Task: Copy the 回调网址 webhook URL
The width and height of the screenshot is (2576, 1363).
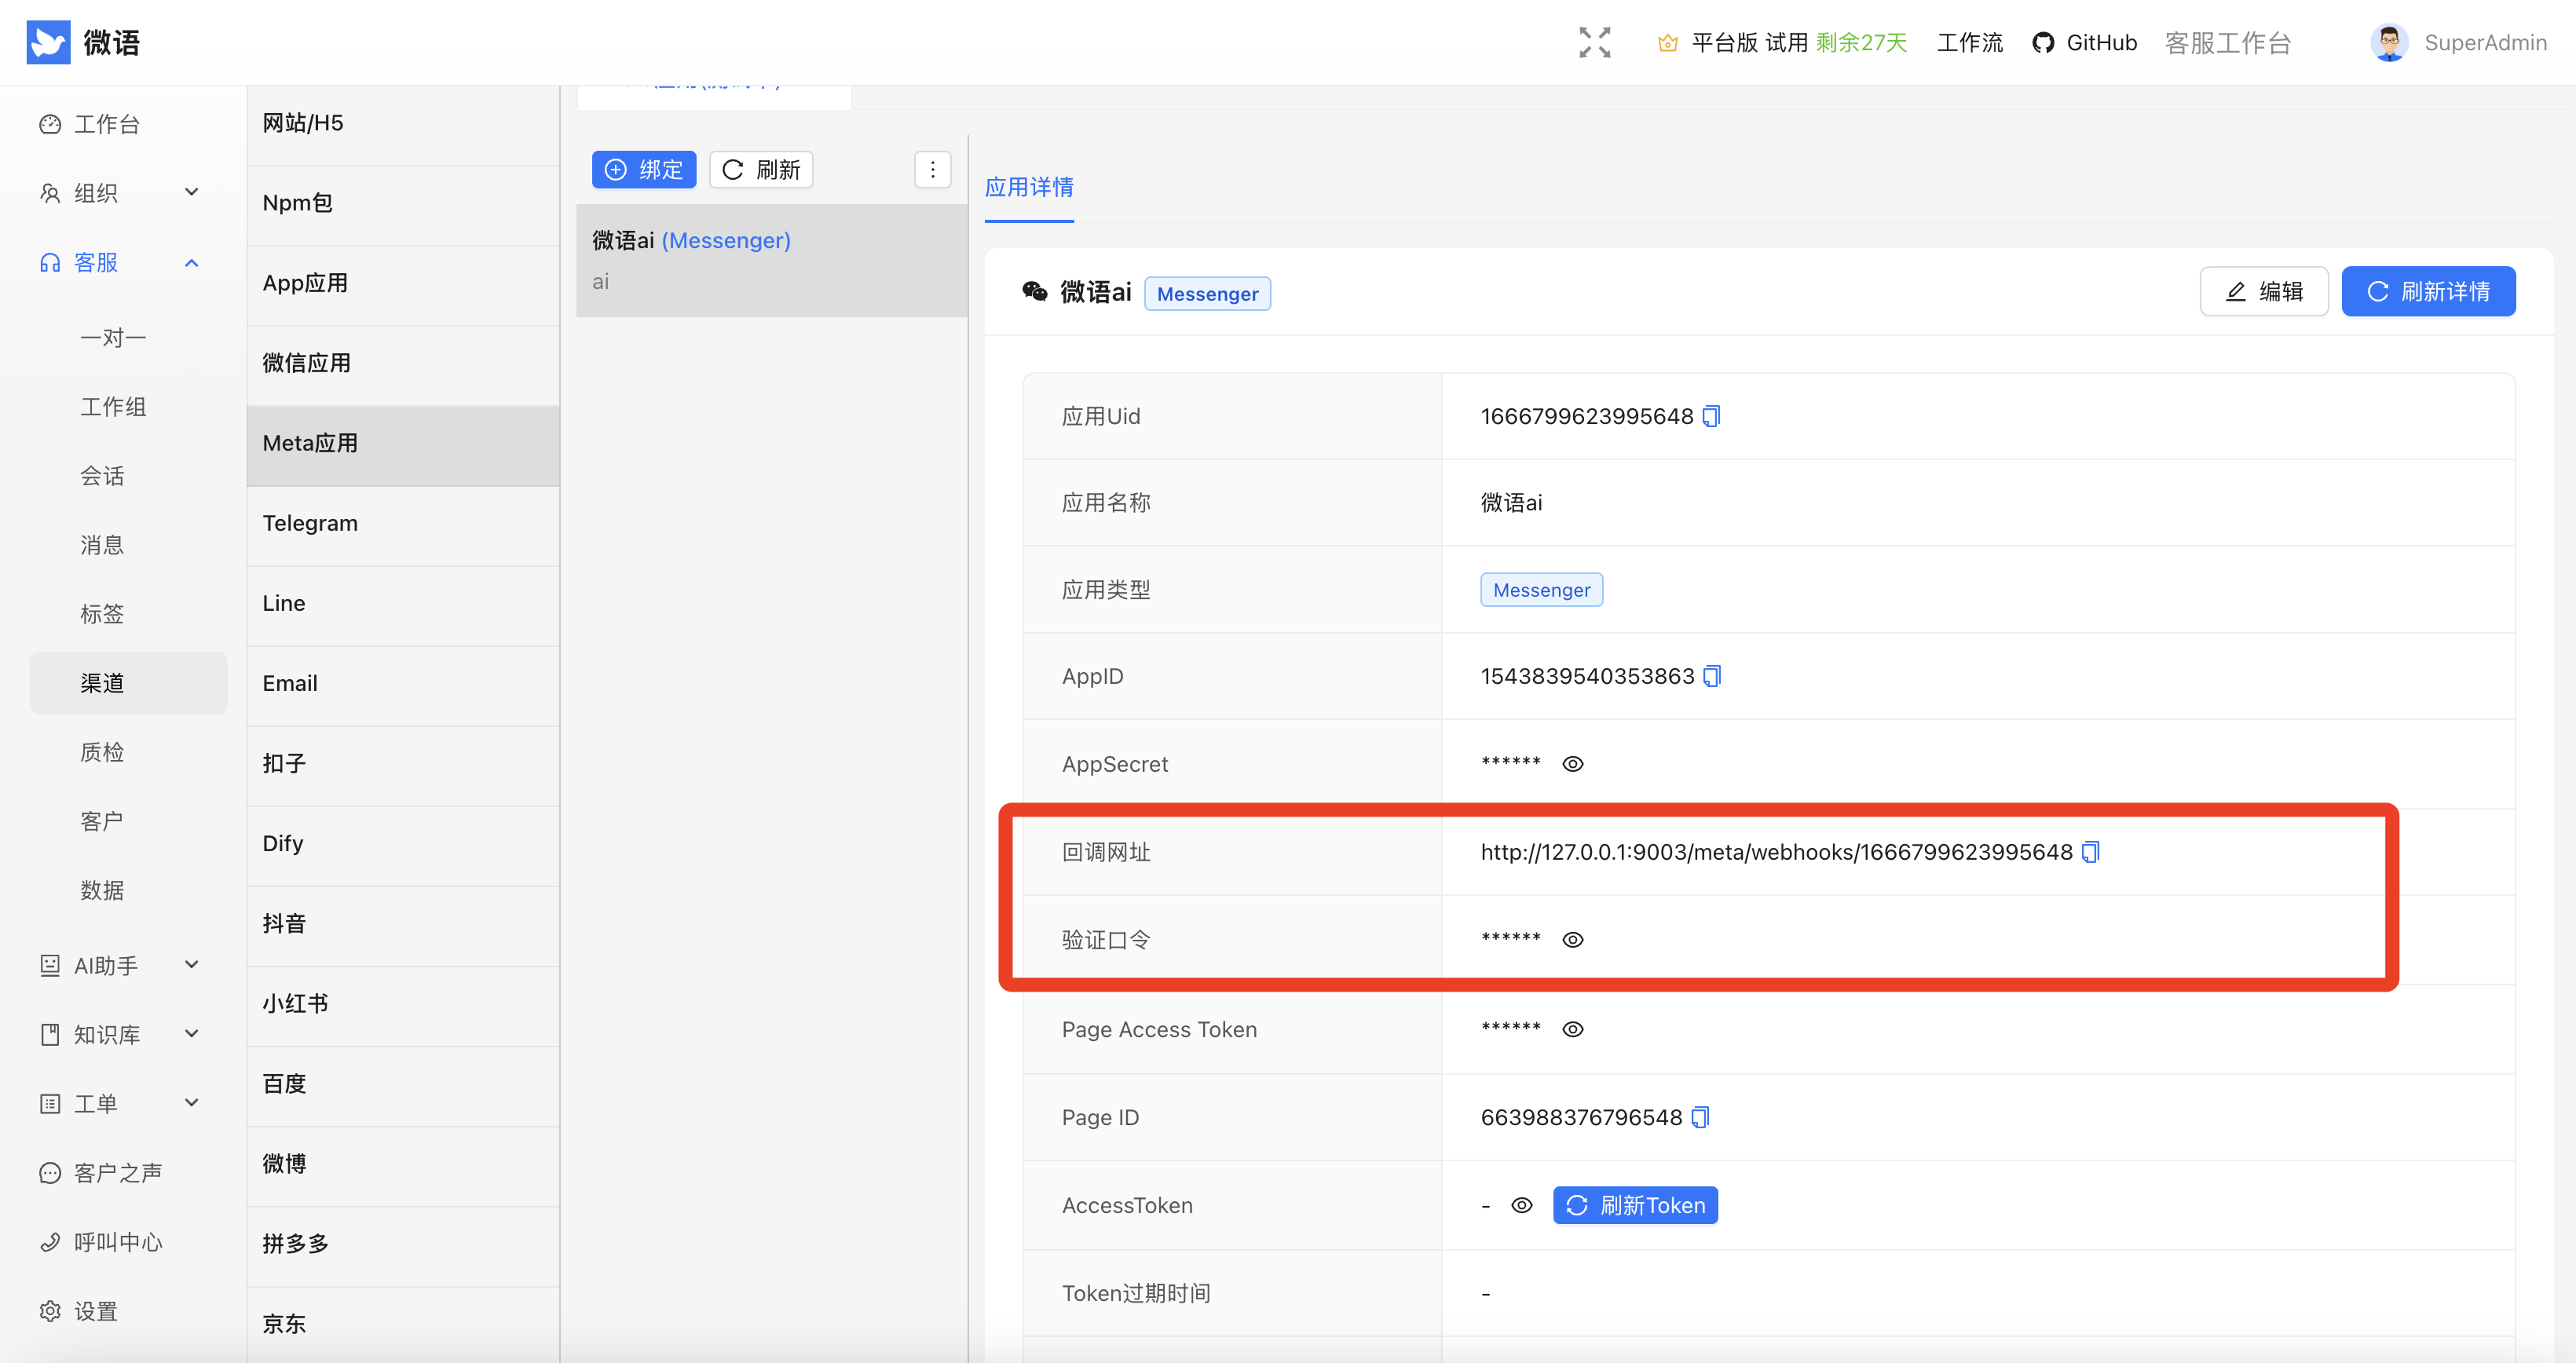Action: point(2090,852)
